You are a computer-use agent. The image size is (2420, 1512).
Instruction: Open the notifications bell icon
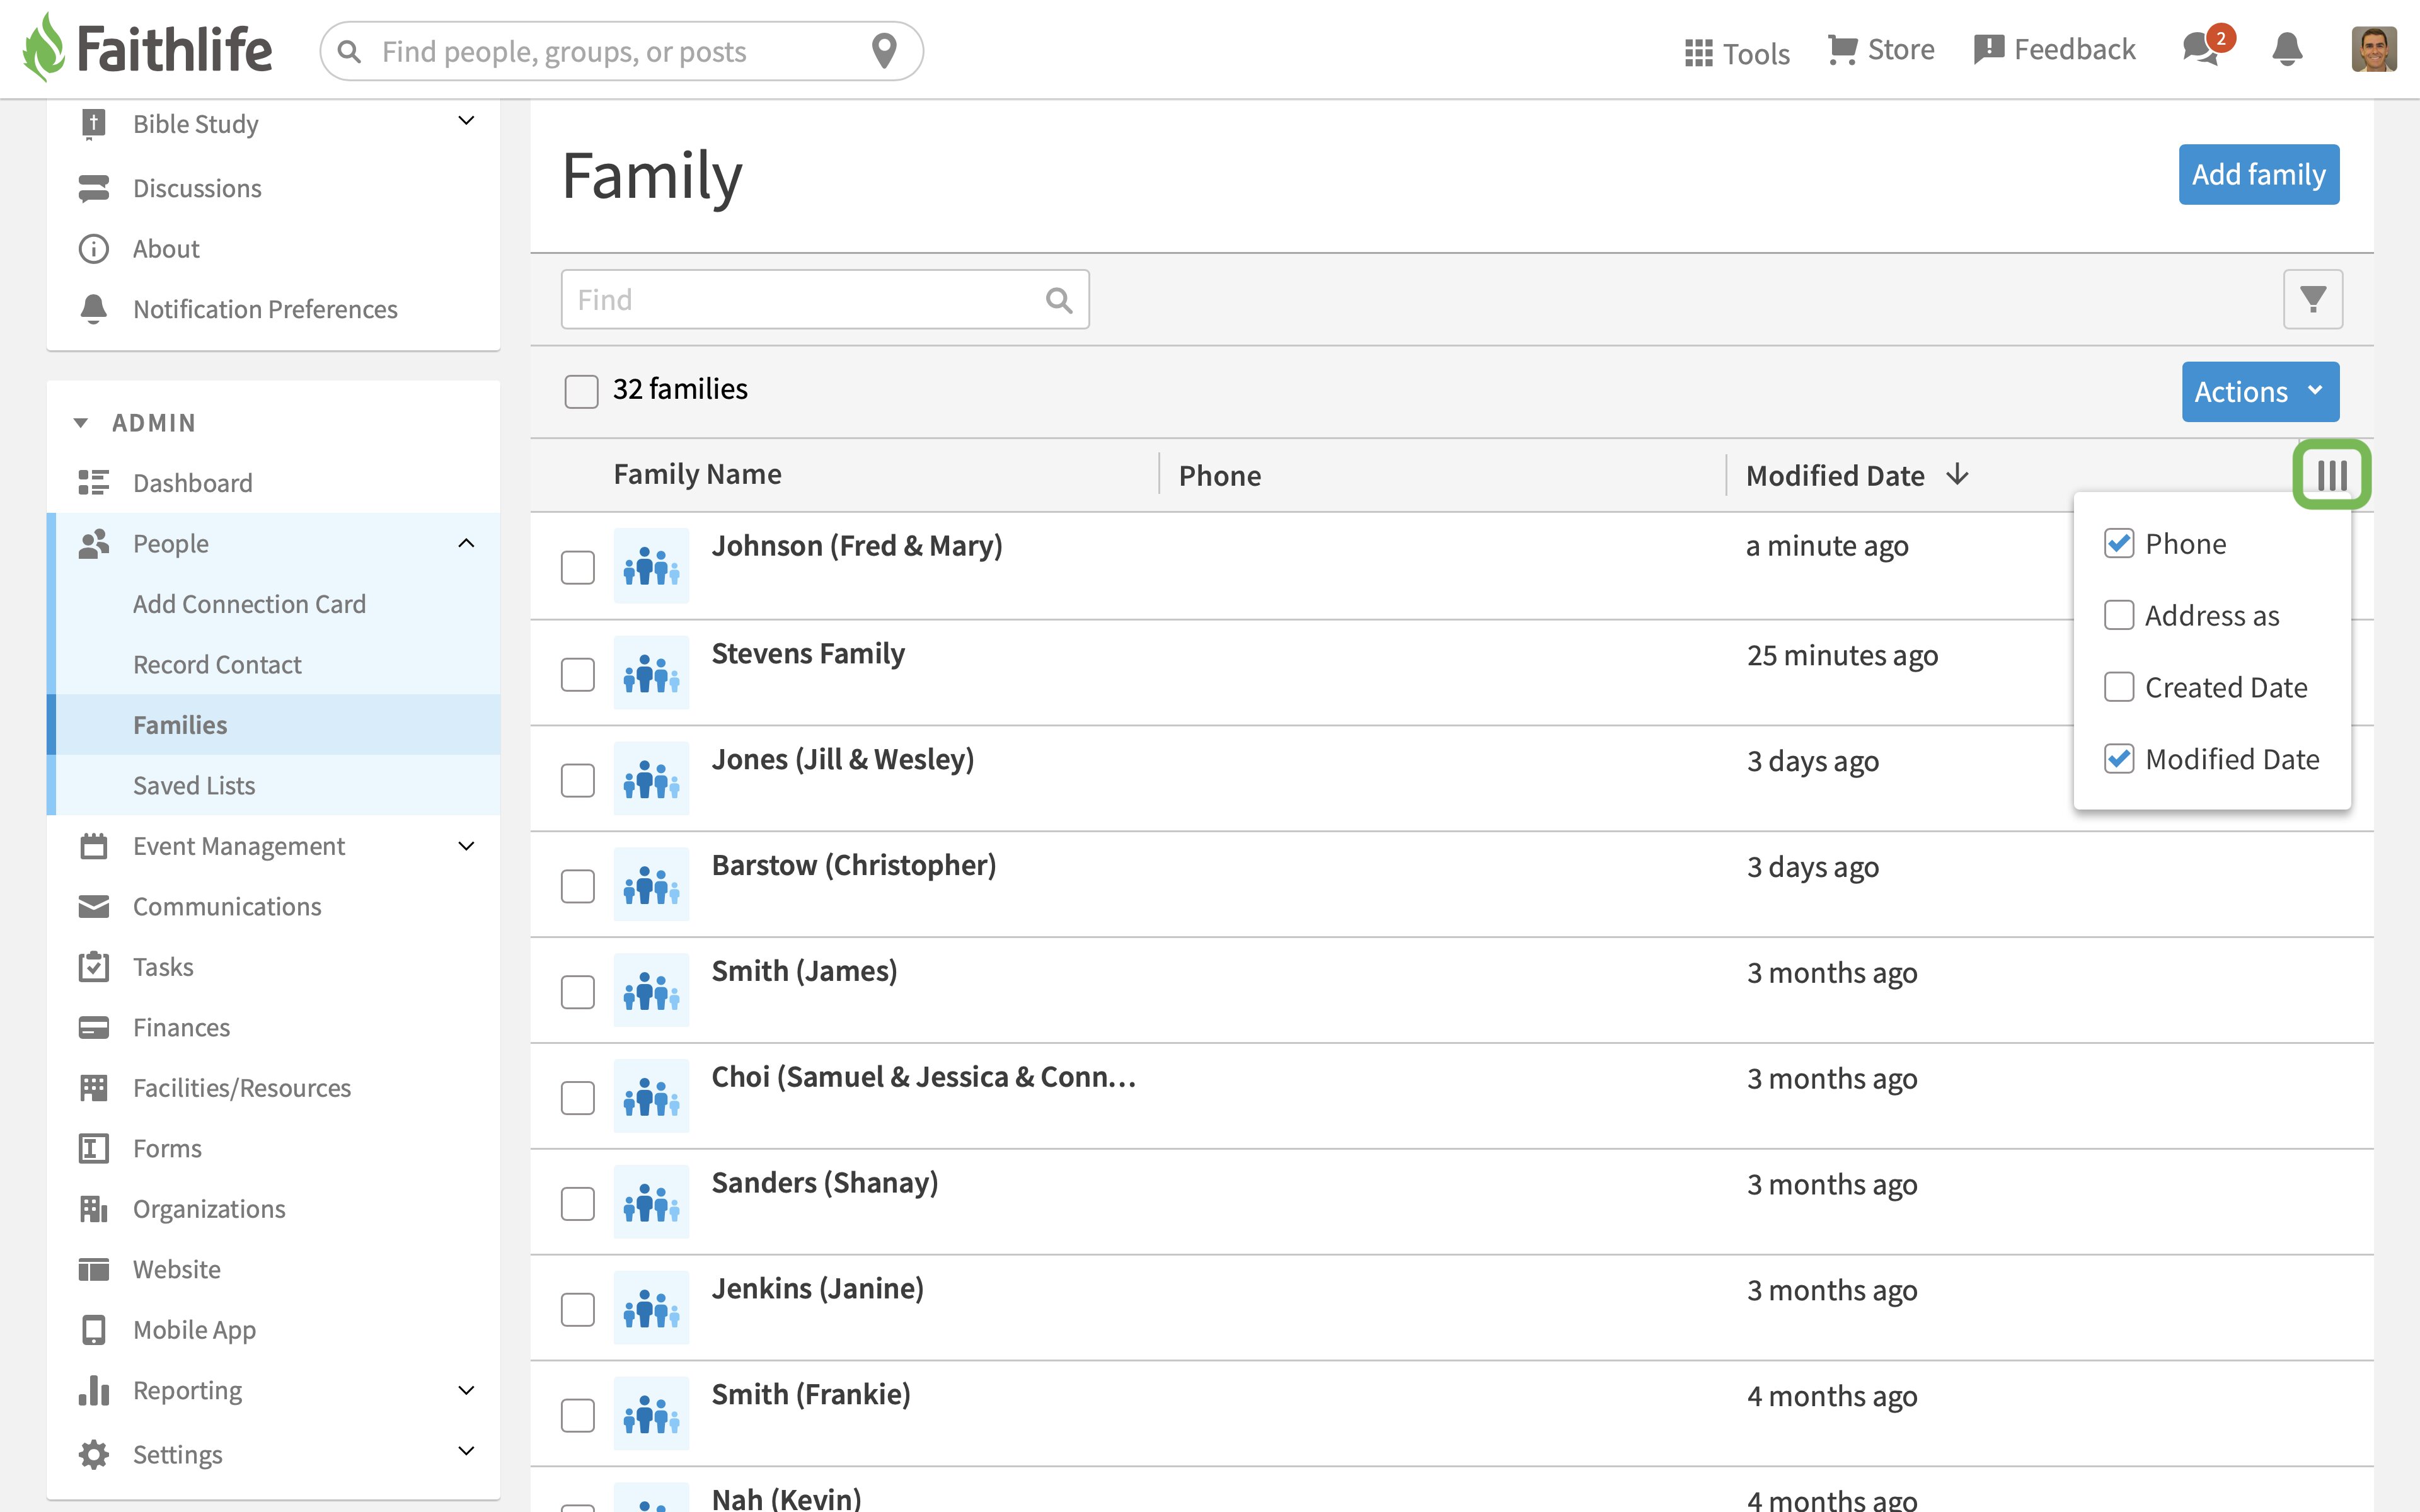pyautogui.click(x=2287, y=49)
